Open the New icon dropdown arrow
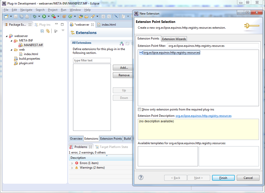This screenshot has width=265, height=193. pyautogui.click(x=11, y=16)
